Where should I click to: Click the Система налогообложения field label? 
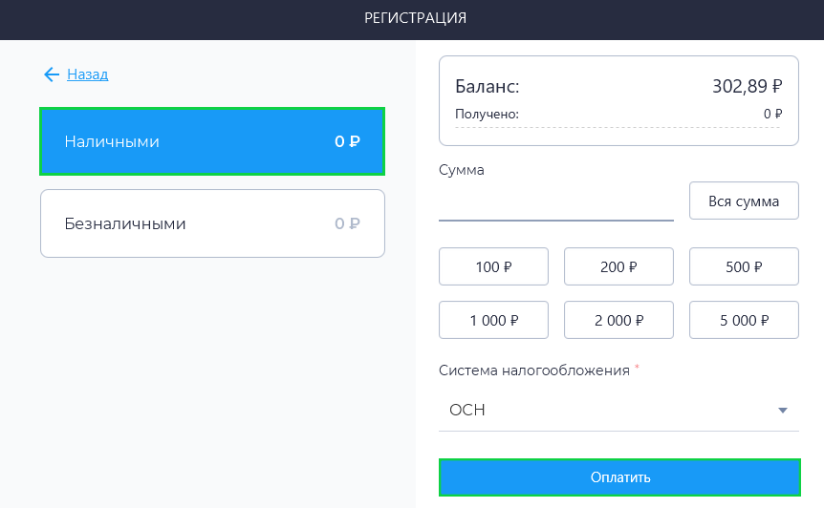pos(533,370)
